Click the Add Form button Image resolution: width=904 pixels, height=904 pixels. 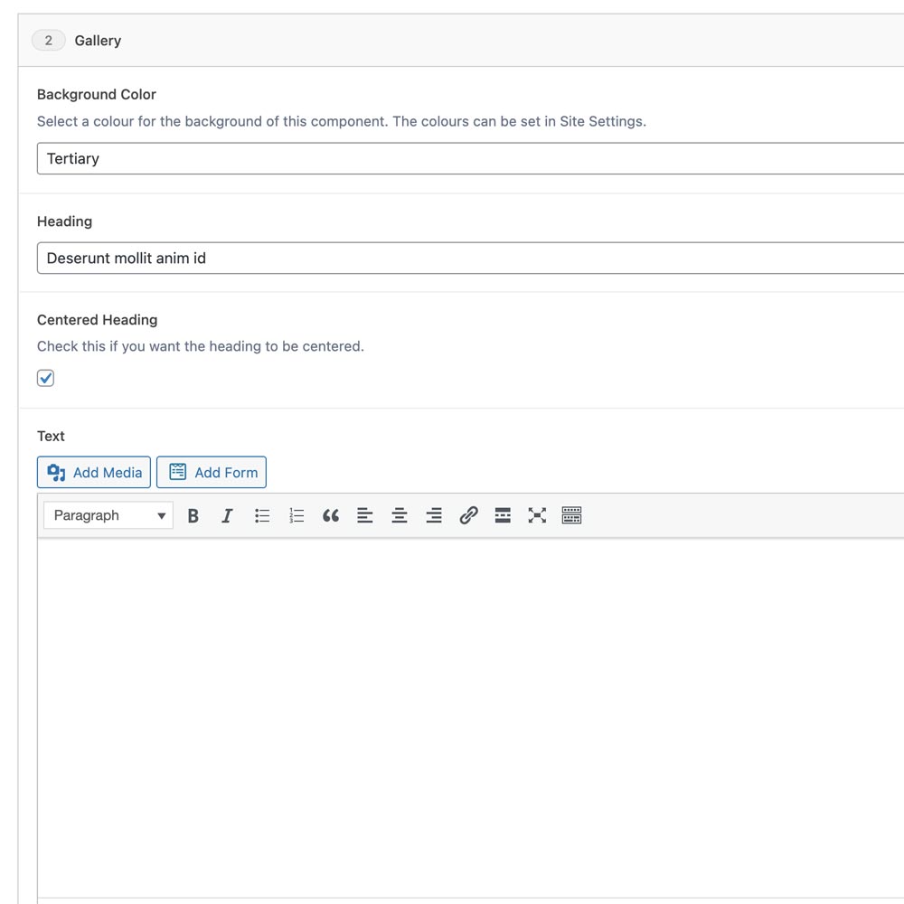point(212,472)
